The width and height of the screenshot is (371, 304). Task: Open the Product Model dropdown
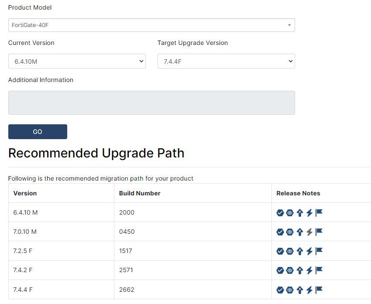(x=151, y=25)
